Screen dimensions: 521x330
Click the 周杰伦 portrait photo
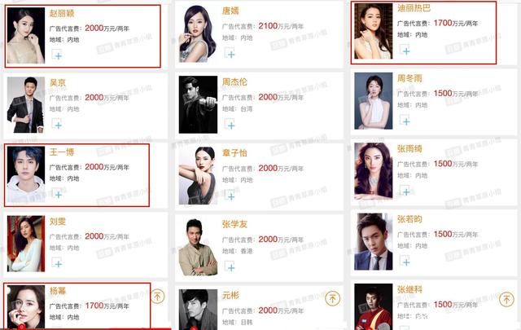(198, 104)
